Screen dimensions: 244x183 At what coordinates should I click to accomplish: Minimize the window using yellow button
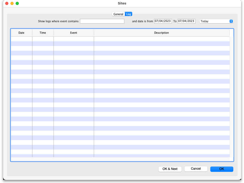coord(12,3)
